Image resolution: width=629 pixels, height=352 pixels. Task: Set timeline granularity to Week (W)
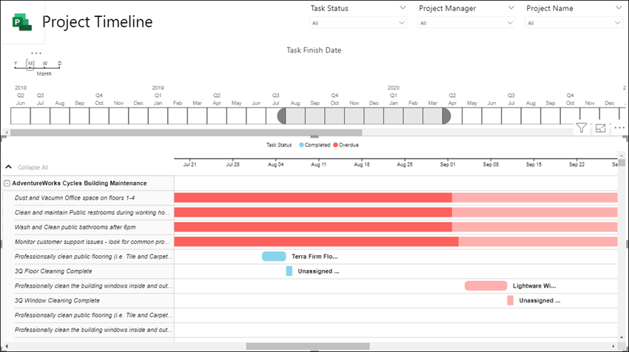[x=45, y=64]
